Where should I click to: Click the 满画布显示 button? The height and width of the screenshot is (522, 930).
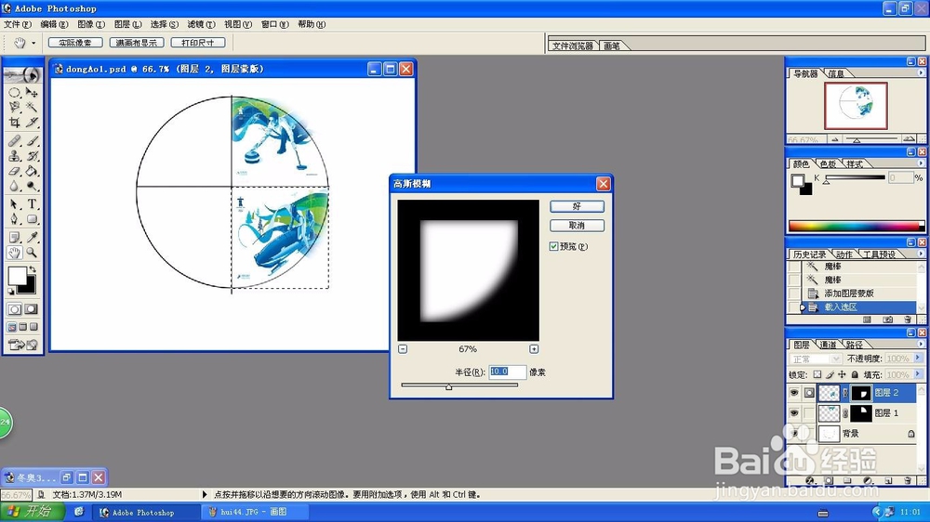[137, 43]
